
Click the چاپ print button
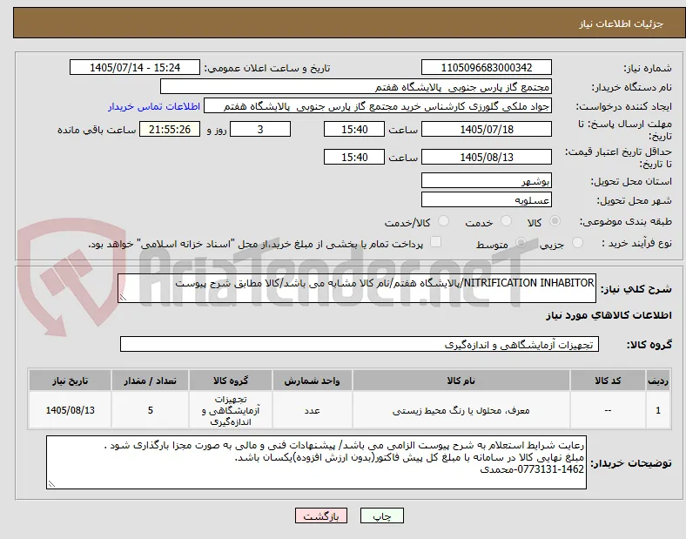(382, 515)
